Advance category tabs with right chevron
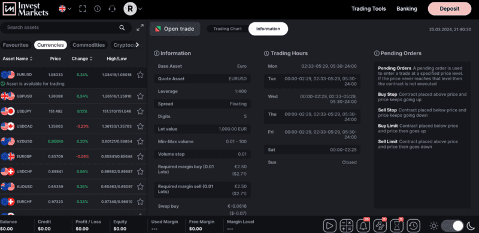The height and width of the screenshot is (233, 479). [x=138, y=45]
